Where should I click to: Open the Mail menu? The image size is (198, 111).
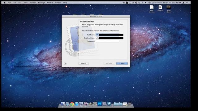click(x=10, y=2)
